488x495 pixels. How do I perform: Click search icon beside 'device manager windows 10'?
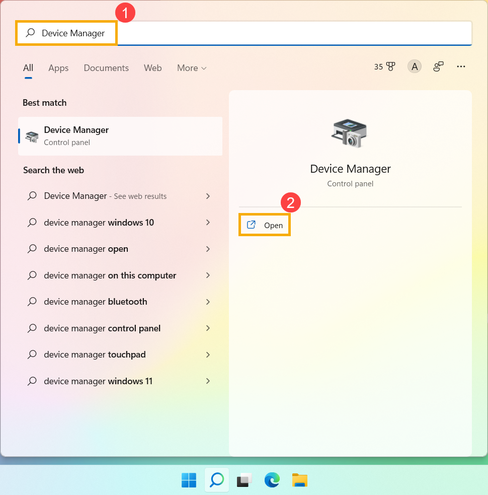pyautogui.click(x=32, y=223)
